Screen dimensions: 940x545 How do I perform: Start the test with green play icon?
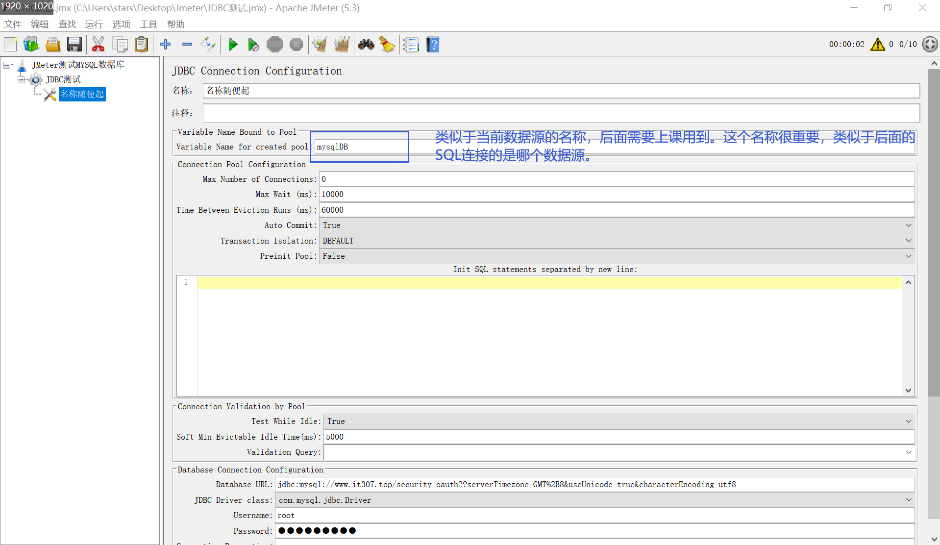tap(233, 44)
